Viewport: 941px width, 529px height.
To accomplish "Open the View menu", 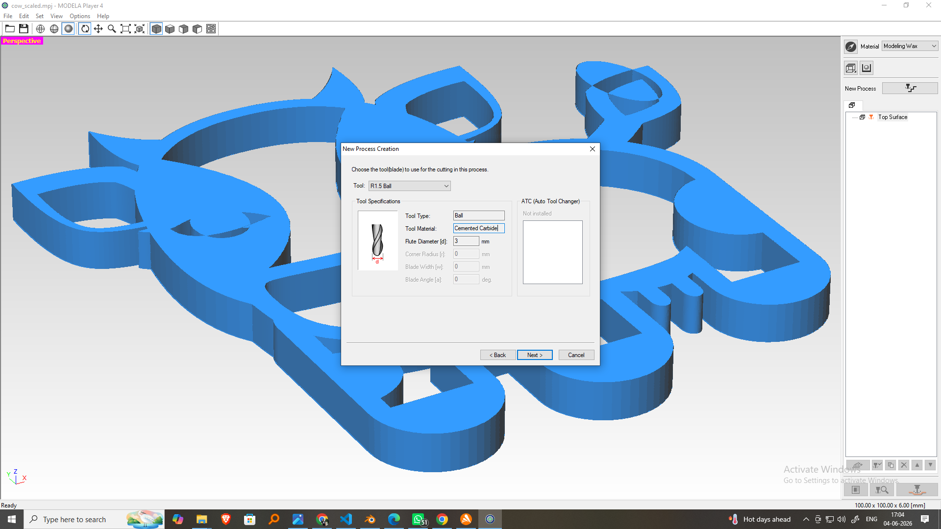I will [x=56, y=16].
